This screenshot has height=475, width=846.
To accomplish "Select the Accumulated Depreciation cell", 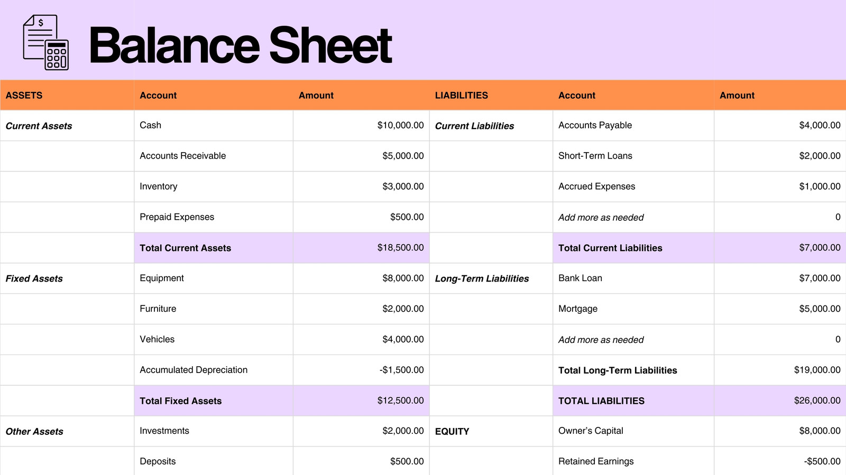I will [x=214, y=370].
